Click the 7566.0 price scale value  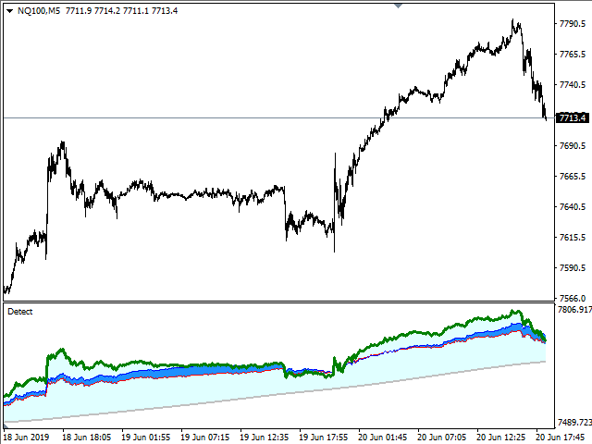pyautogui.click(x=573, y=298)
